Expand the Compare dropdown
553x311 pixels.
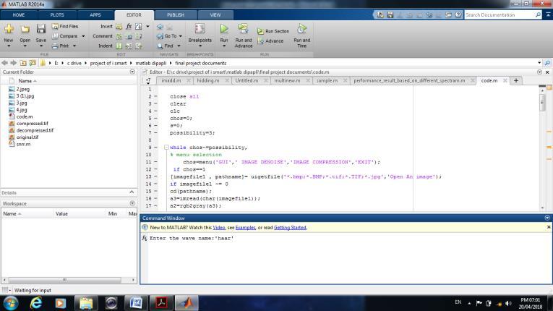(83, 36)
